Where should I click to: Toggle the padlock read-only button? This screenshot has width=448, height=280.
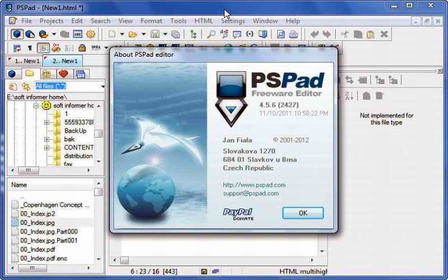click(82, 48)
